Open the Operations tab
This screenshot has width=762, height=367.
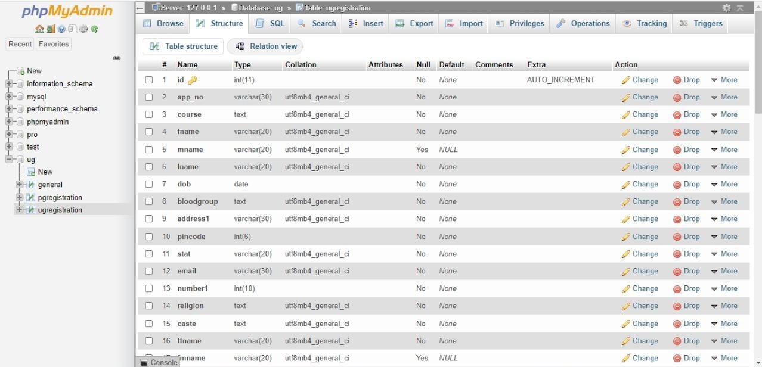coord(583,23)
